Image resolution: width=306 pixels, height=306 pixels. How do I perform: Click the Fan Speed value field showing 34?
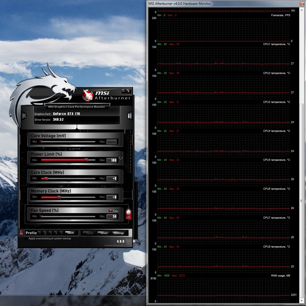(x=112, y=216)
